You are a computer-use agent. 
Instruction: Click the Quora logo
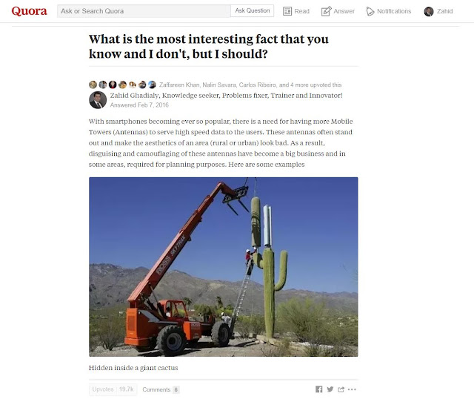(29, 11)
